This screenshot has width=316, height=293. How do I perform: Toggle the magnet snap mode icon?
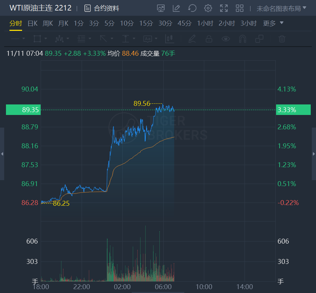242,39
